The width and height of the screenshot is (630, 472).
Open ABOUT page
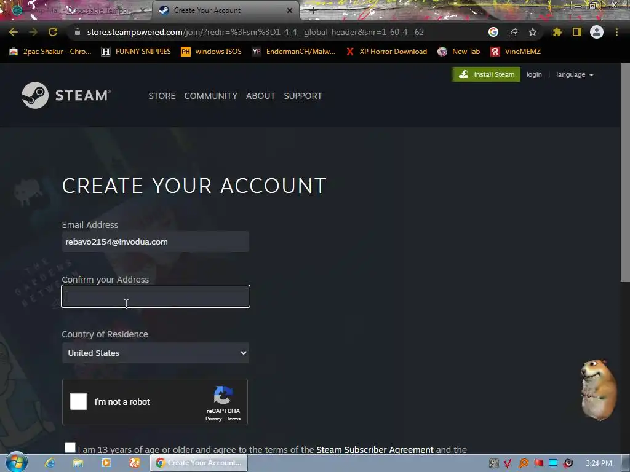[260, 96]
